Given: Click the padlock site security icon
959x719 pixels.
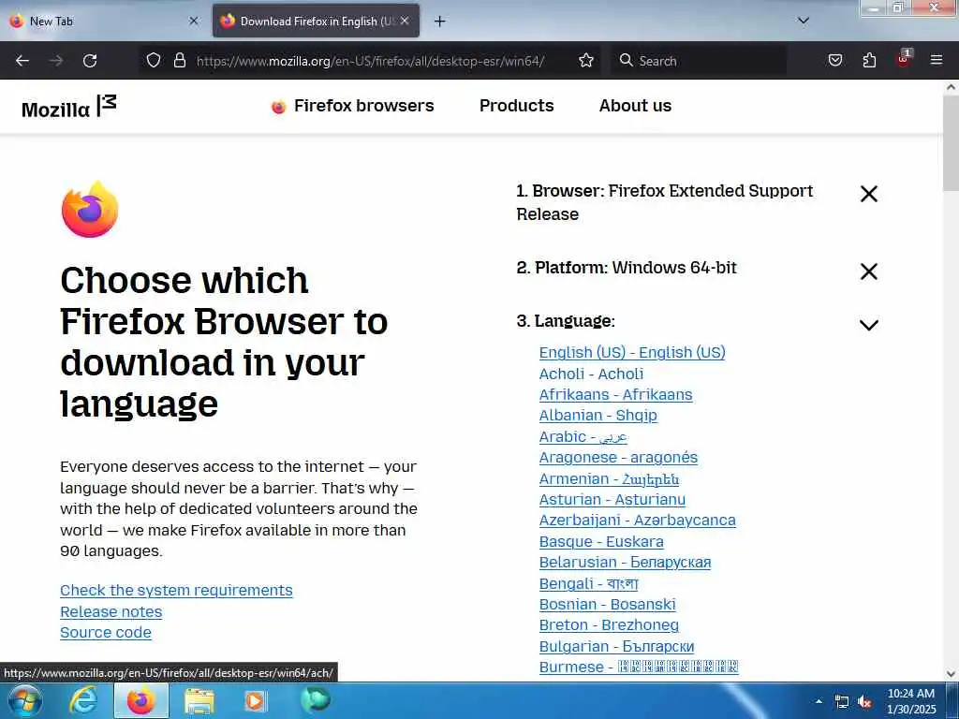Looking at the screenshot, I should 179,60.
